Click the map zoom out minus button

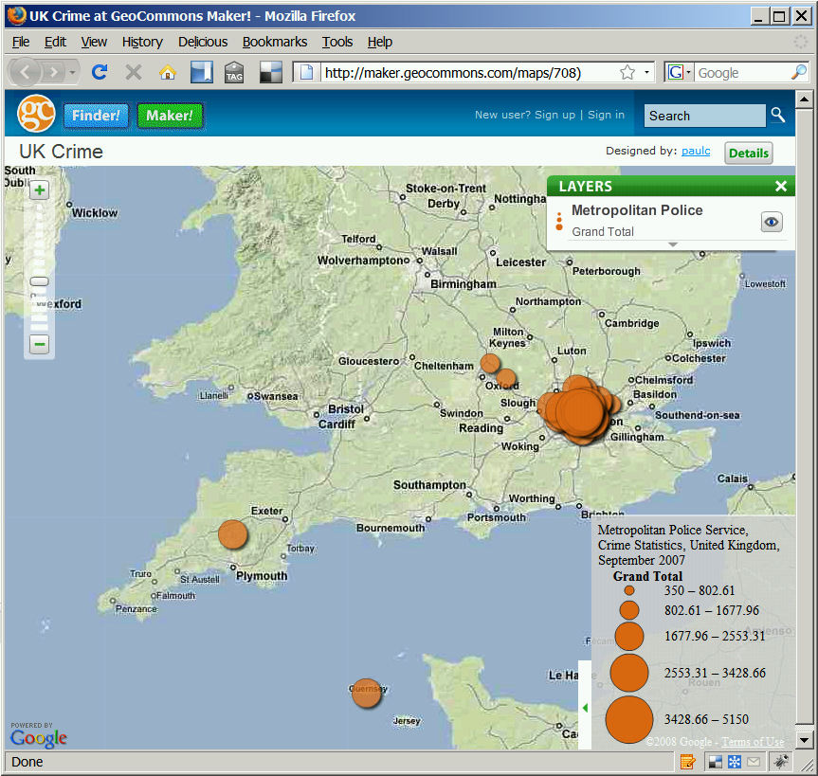[x=40, y=345]
